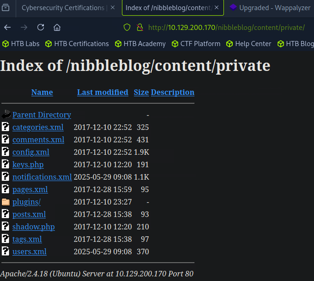Image resolution: width=314 pixels, height=281 pixels.
Task: Reload the current page
Action: [x=41, y=27]
